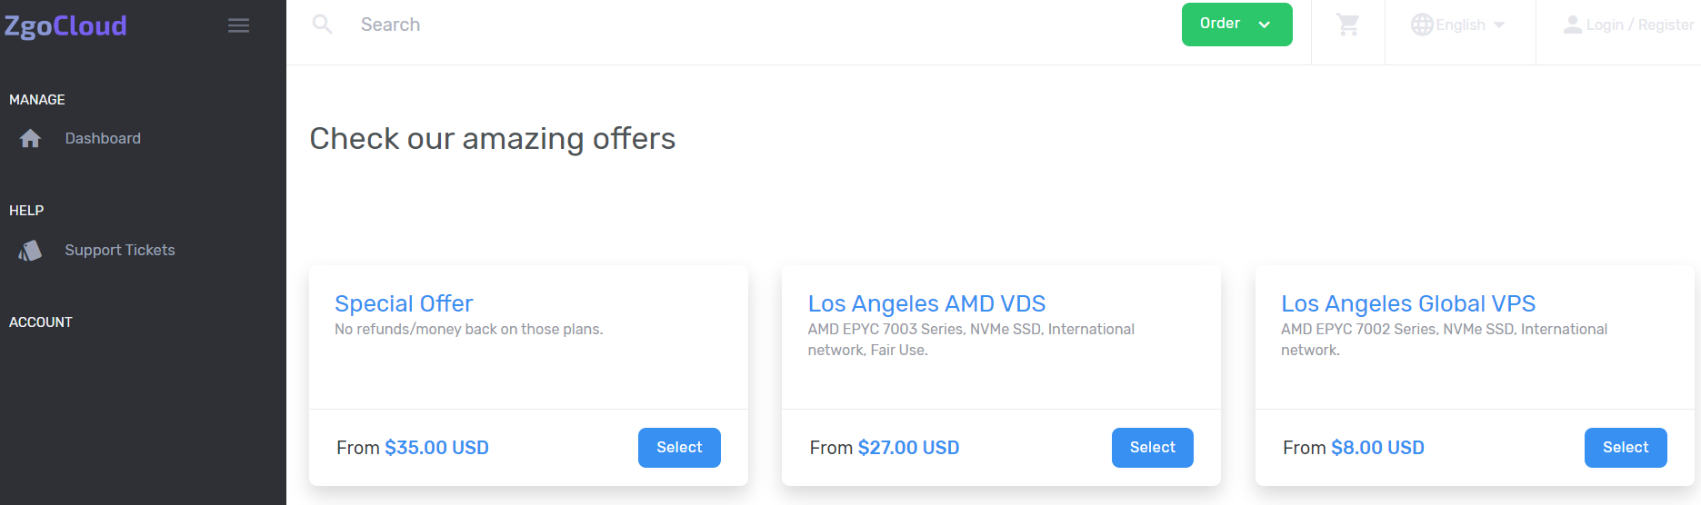
Task: Open the shopping cart icon
Action: [x=1347, y=25]
